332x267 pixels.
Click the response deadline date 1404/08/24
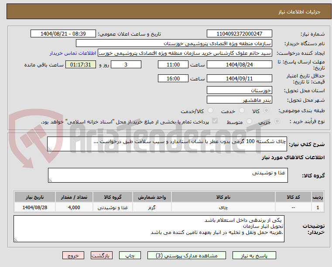(x=239, y=65)
